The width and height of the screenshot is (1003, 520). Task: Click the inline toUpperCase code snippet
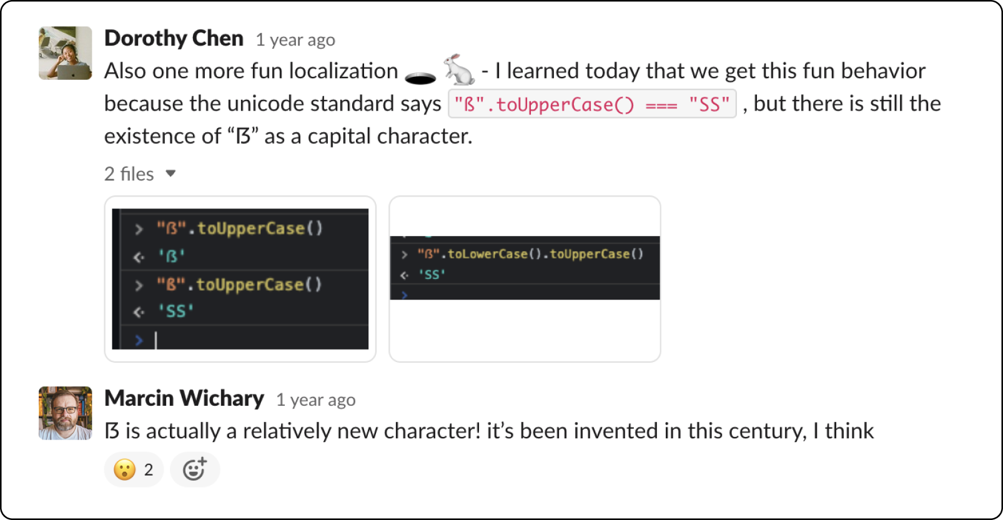coord(592,104)
